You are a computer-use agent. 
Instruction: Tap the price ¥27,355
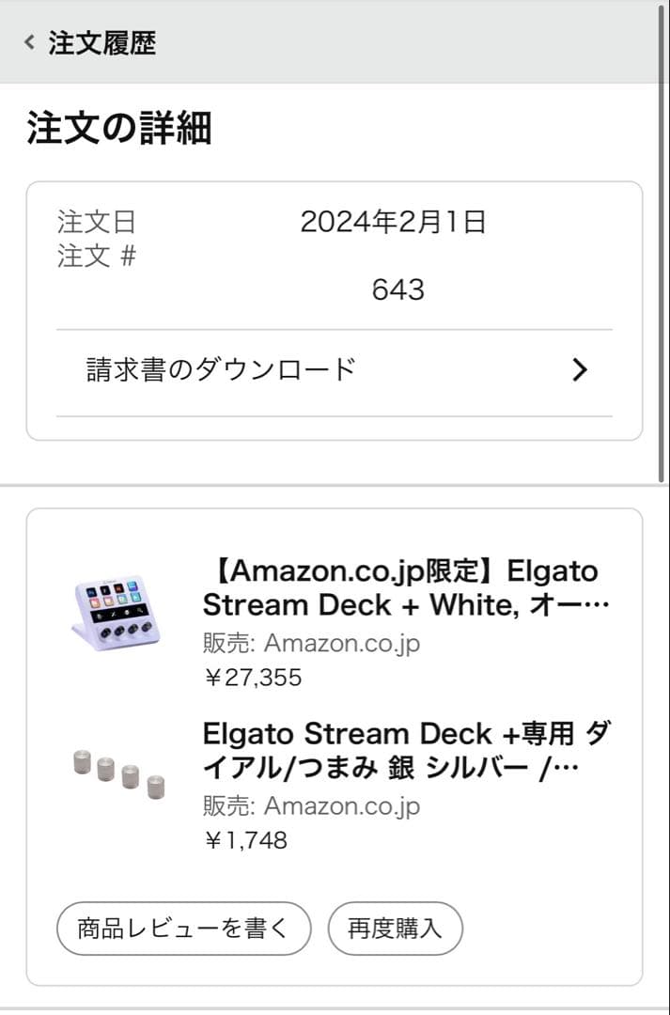[250, 678]
